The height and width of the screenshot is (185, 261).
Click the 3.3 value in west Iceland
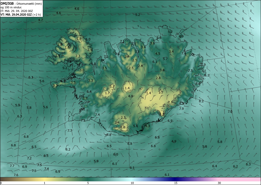pyautogui.click(x=91, y=81)
